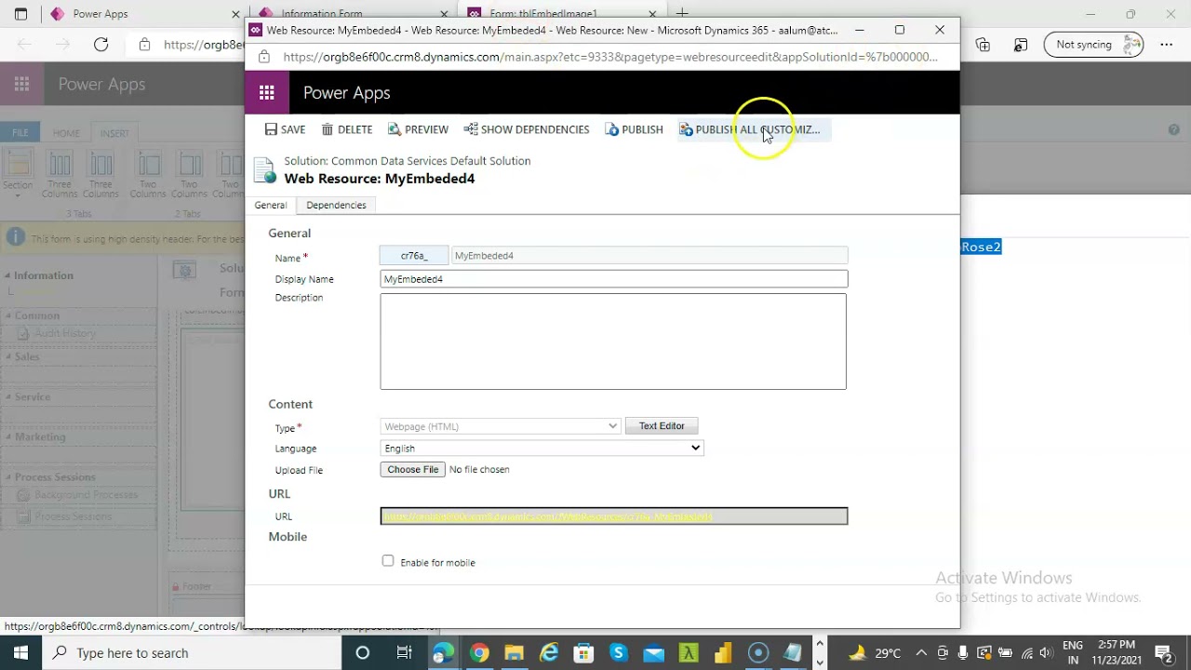Show hidden system tray icons
Screen dimensions: 1191x670
920,652
